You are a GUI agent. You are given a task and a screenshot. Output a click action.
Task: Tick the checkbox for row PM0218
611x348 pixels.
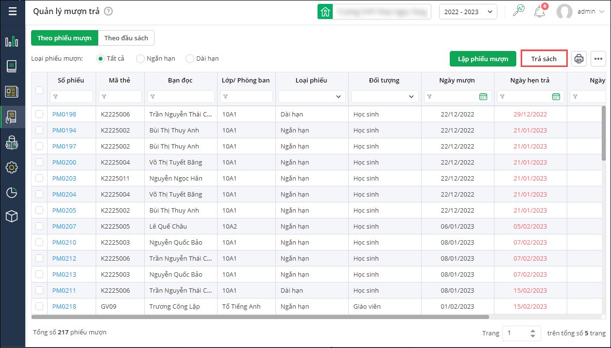[x=39, y=306]
